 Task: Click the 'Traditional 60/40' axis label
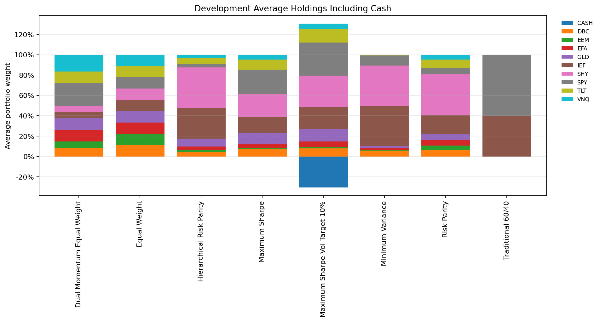click(x=506, y=231)
